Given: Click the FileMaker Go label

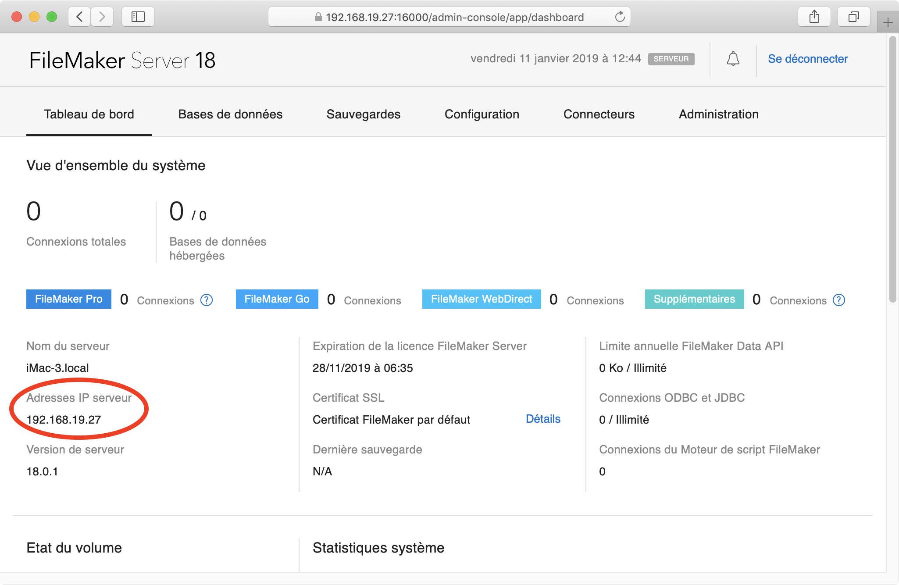Looking at the screenshot, I should pyautogui.click(x=277, y=299).
